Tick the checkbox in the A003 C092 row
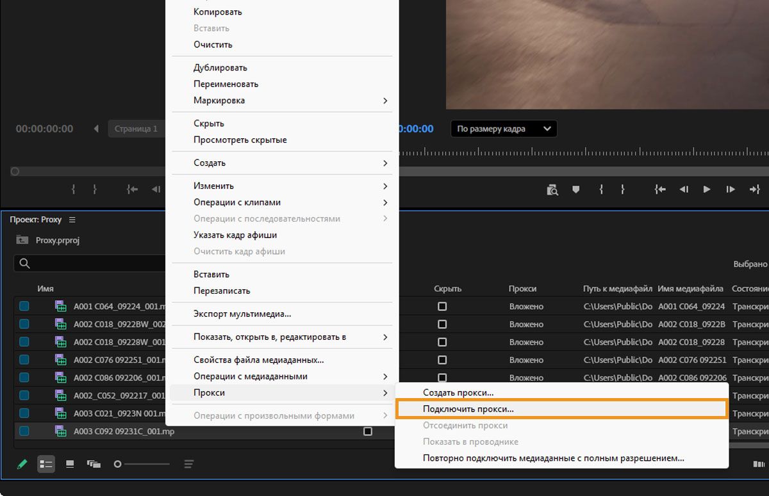Screen dimensions: 769x496 (x=368, y=432)
